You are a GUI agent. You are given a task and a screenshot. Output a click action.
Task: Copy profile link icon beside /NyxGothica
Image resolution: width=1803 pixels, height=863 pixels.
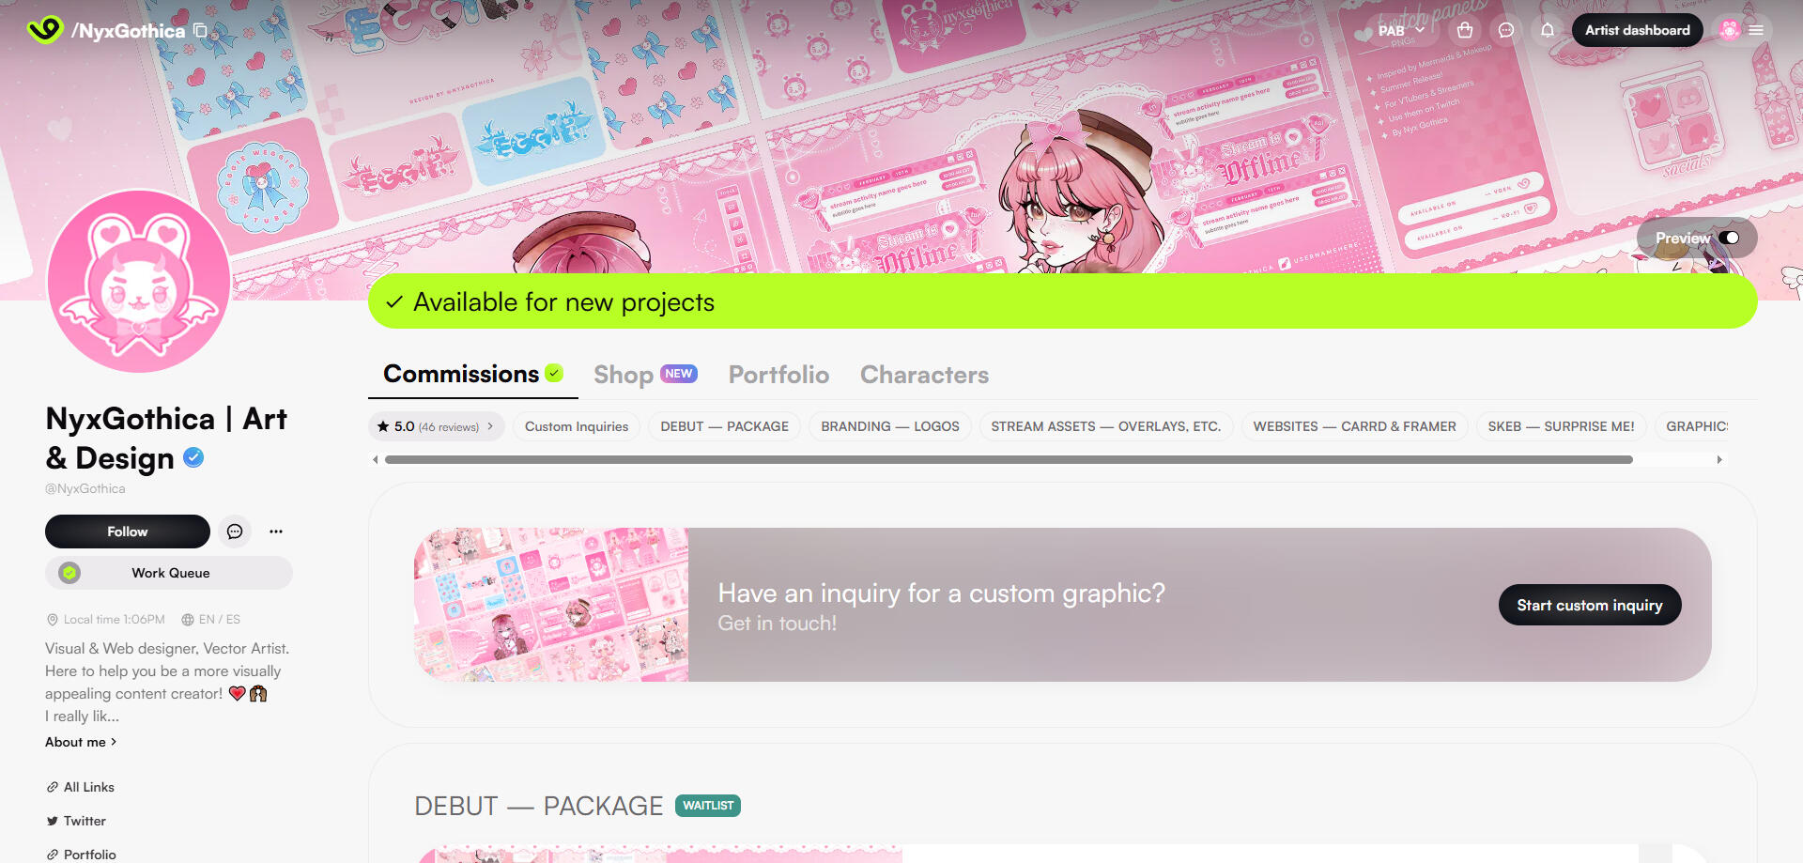point(200,30)
